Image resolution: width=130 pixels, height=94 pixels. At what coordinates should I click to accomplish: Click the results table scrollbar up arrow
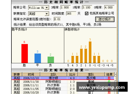[115, 74]
